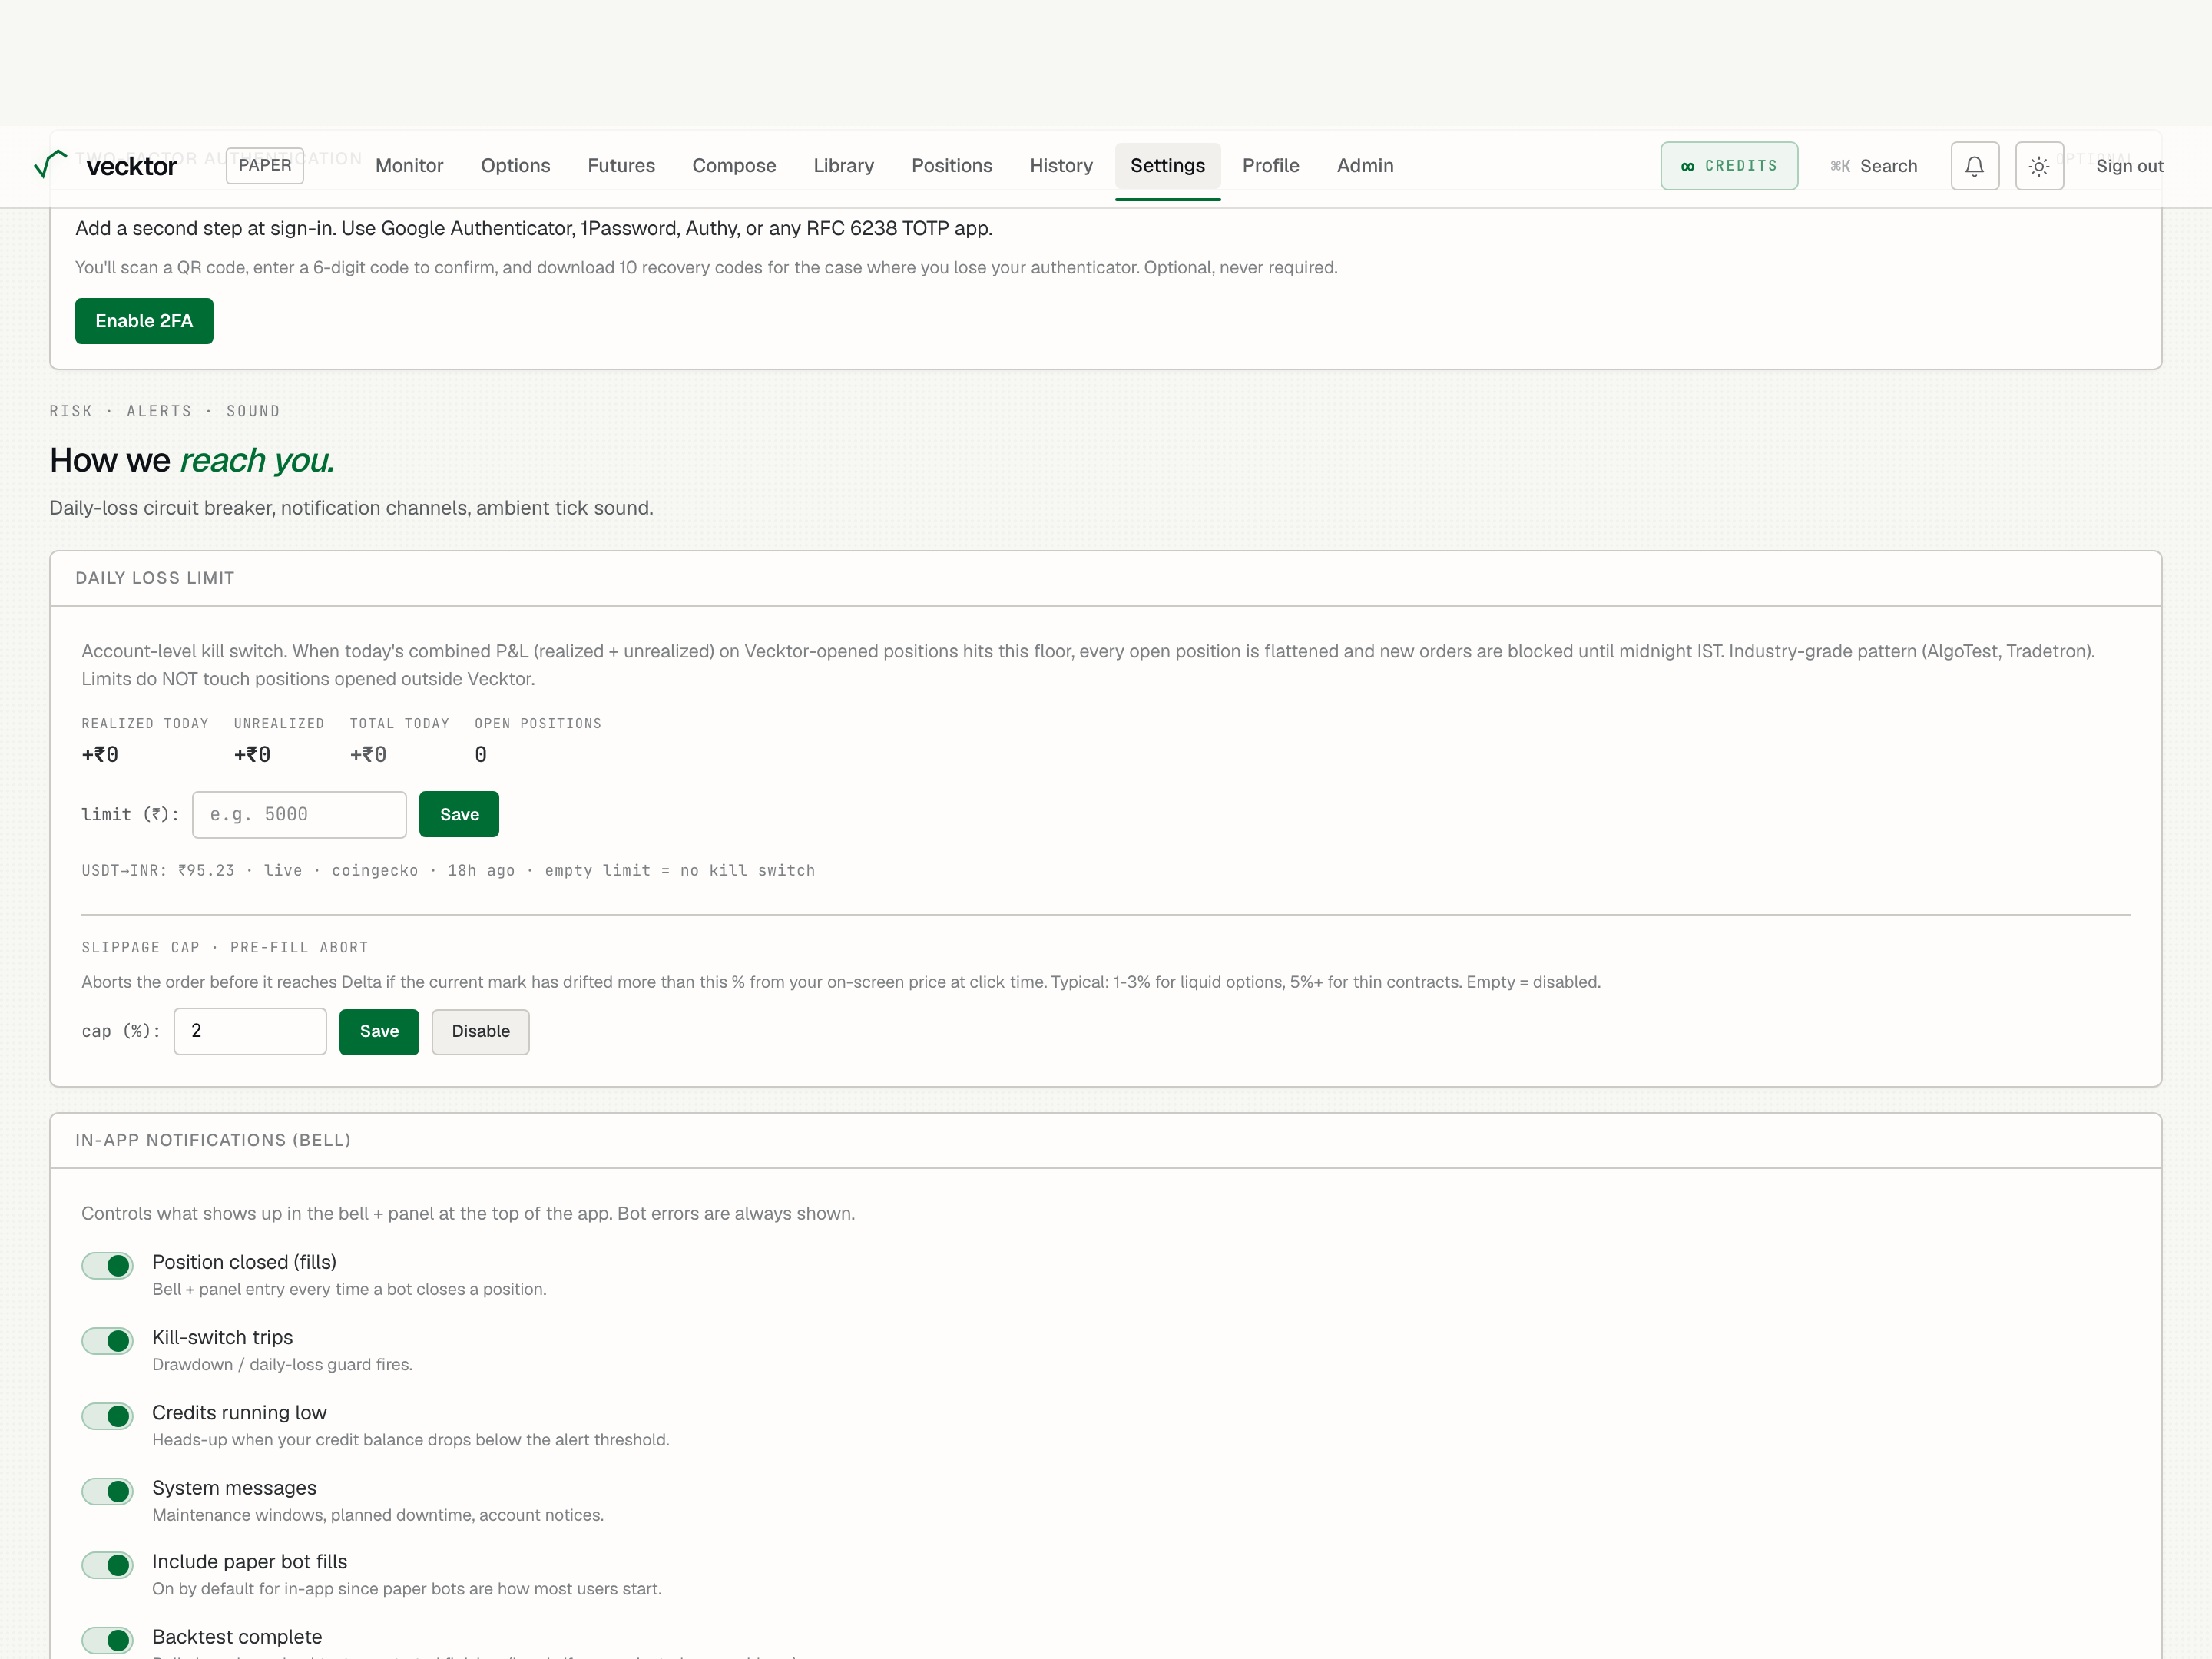Image resolution: width=2212 pixels, height=1659 pixels.
Task: Click the DAILY LOSS LIMIT section header
Action: (x=155, y=578)
